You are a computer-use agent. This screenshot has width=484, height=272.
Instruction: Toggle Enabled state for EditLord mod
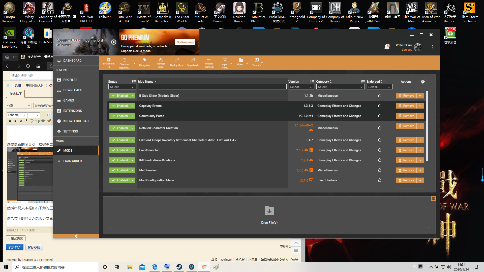120,140
